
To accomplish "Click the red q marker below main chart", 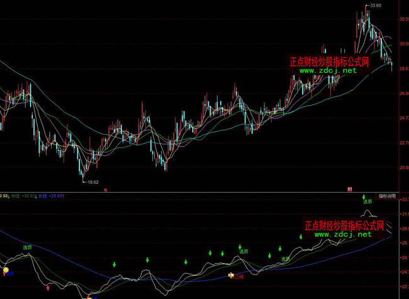I will [105, 189].
